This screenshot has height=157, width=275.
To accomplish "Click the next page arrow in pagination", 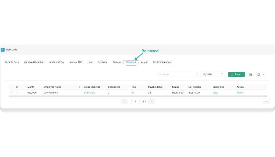I will point(151,101).
